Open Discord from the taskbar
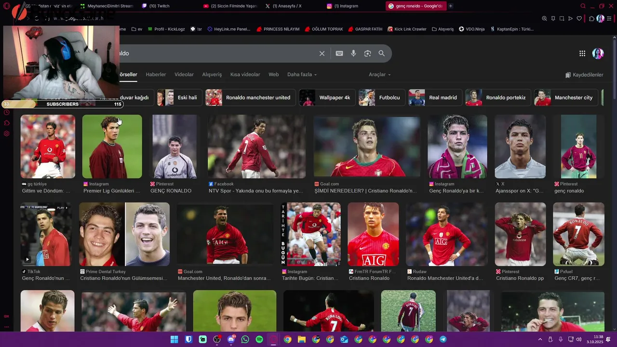The image size is (617, 347). (x=231, y=339)
